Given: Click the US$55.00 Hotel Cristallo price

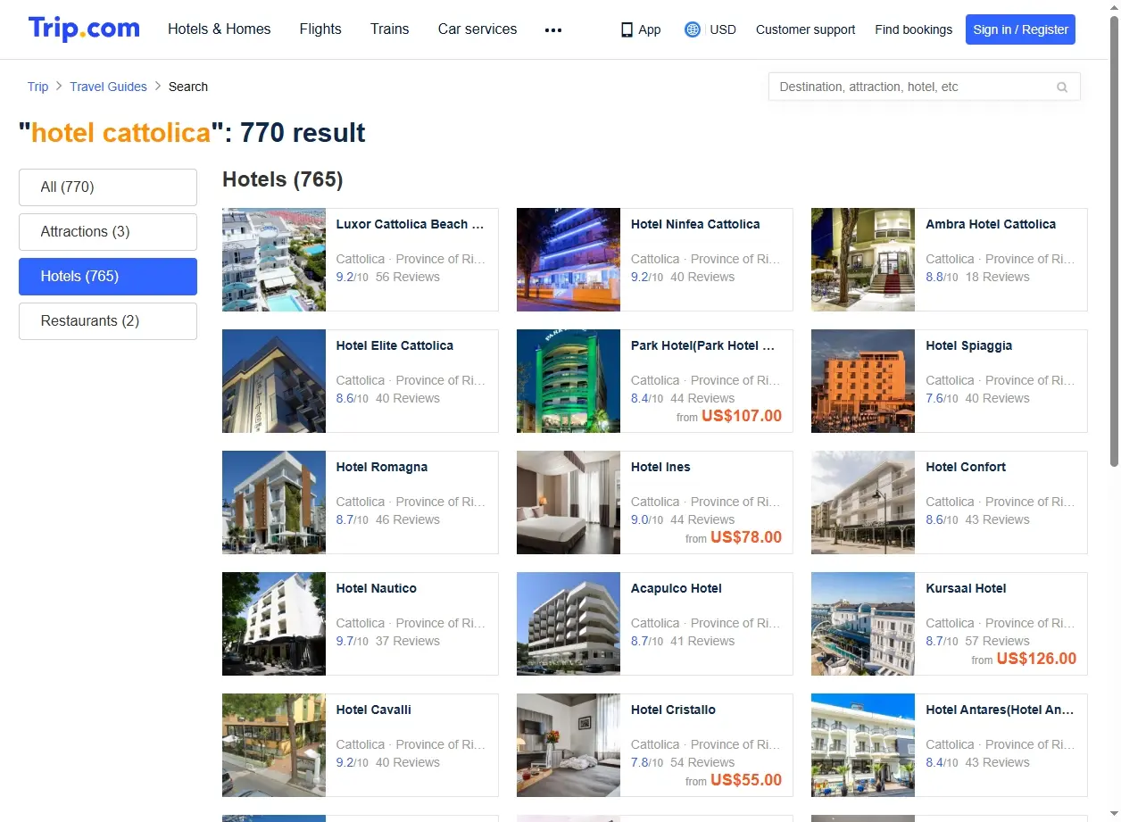Looking at the screenshot, I should (746, 780).
